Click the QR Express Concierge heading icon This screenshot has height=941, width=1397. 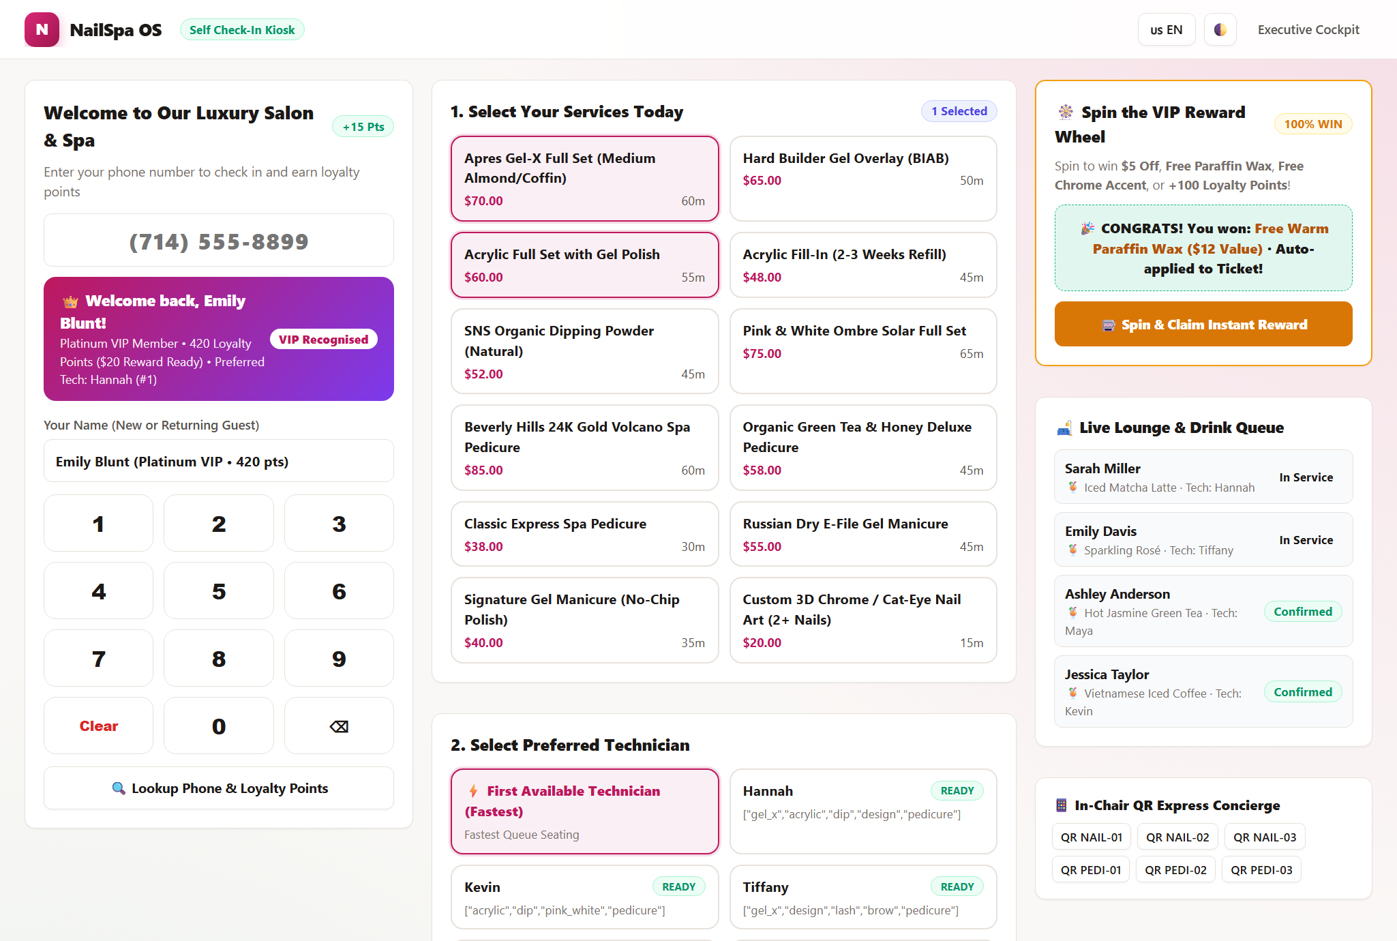(1061, 805)
